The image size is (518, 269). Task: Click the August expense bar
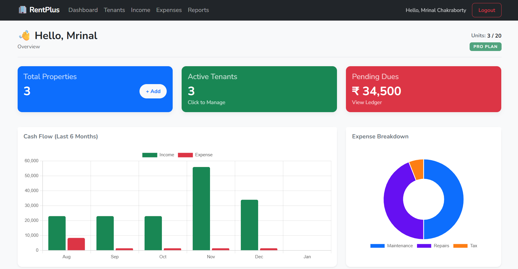click(x=76, y=244)
